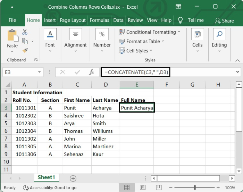Viewport: 243px width, 192px height.
Task: Collapse the ribbon with the caret
Action: click(x=237, y=61)
